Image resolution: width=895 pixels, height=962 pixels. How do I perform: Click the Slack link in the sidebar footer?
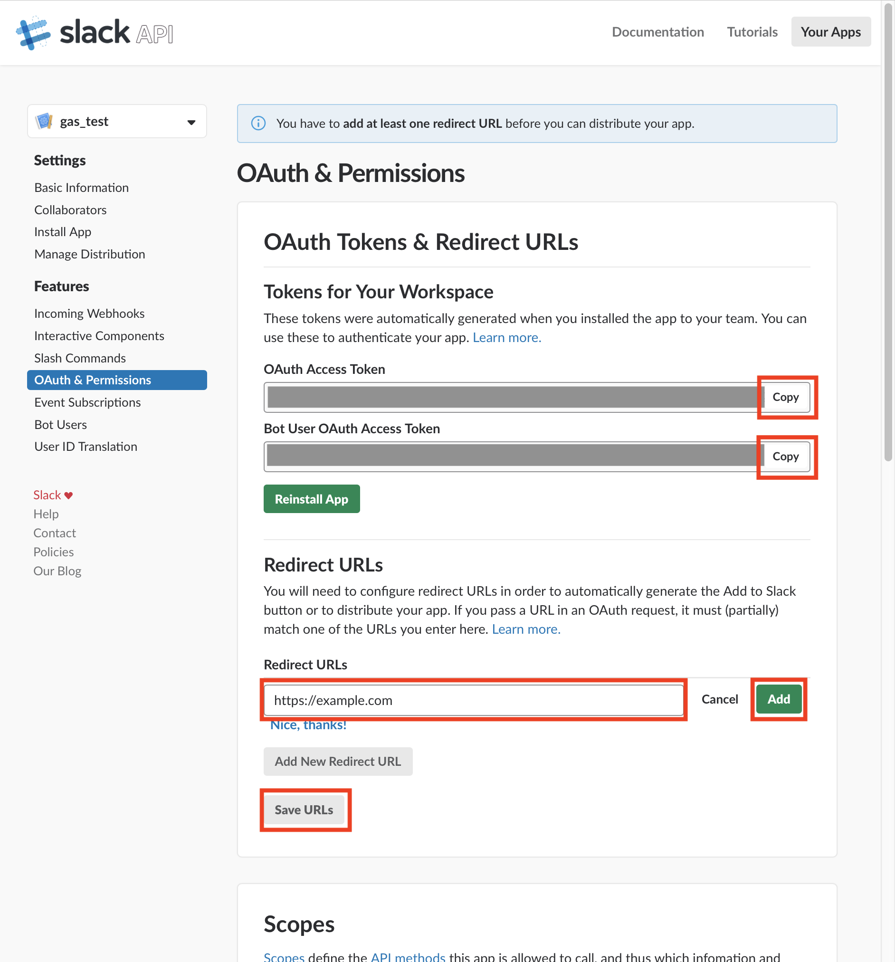point(47,495)
